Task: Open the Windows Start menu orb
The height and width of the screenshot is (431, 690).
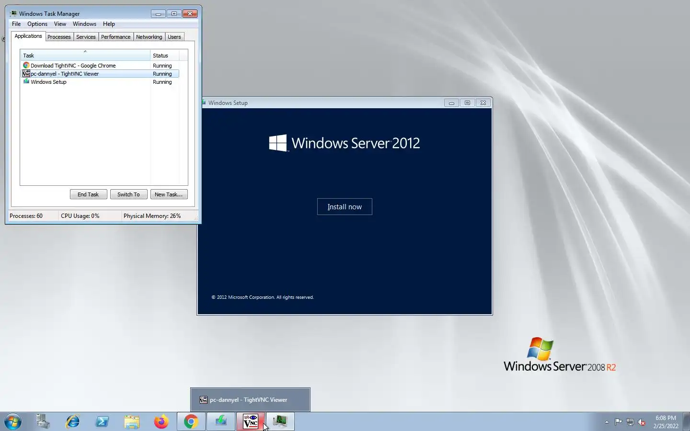Action: coord(13,422)
